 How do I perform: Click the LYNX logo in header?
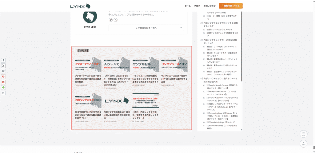click(80, 6)
